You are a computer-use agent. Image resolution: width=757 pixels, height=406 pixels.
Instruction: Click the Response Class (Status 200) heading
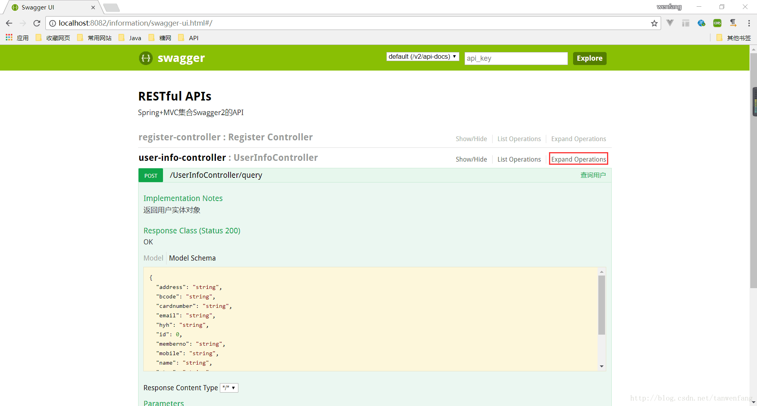(x=192, y=231)
